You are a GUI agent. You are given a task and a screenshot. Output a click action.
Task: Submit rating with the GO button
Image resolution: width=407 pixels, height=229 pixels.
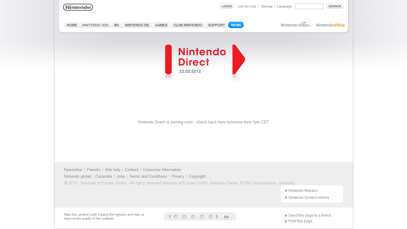coord(226,217)
